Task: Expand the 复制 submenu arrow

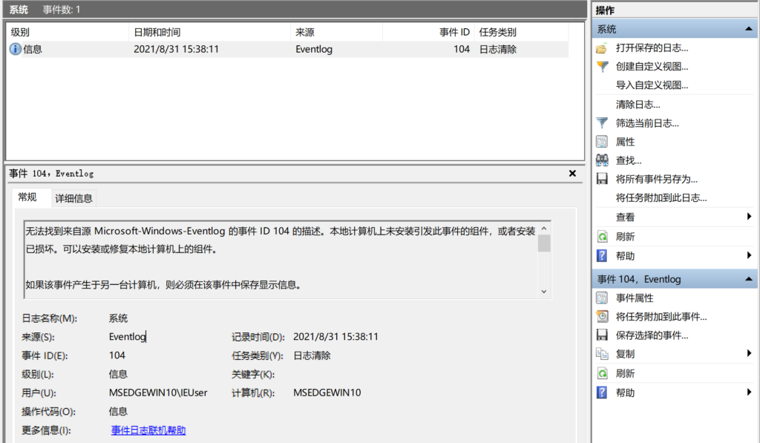Action: pos(750,353)
